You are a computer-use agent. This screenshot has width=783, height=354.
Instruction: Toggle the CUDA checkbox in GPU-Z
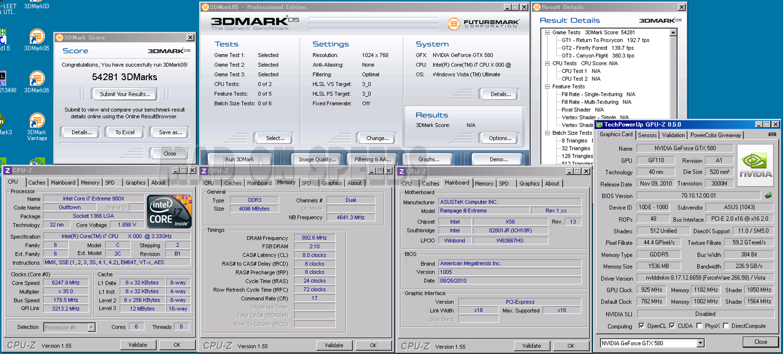click(x=672, y=326)
